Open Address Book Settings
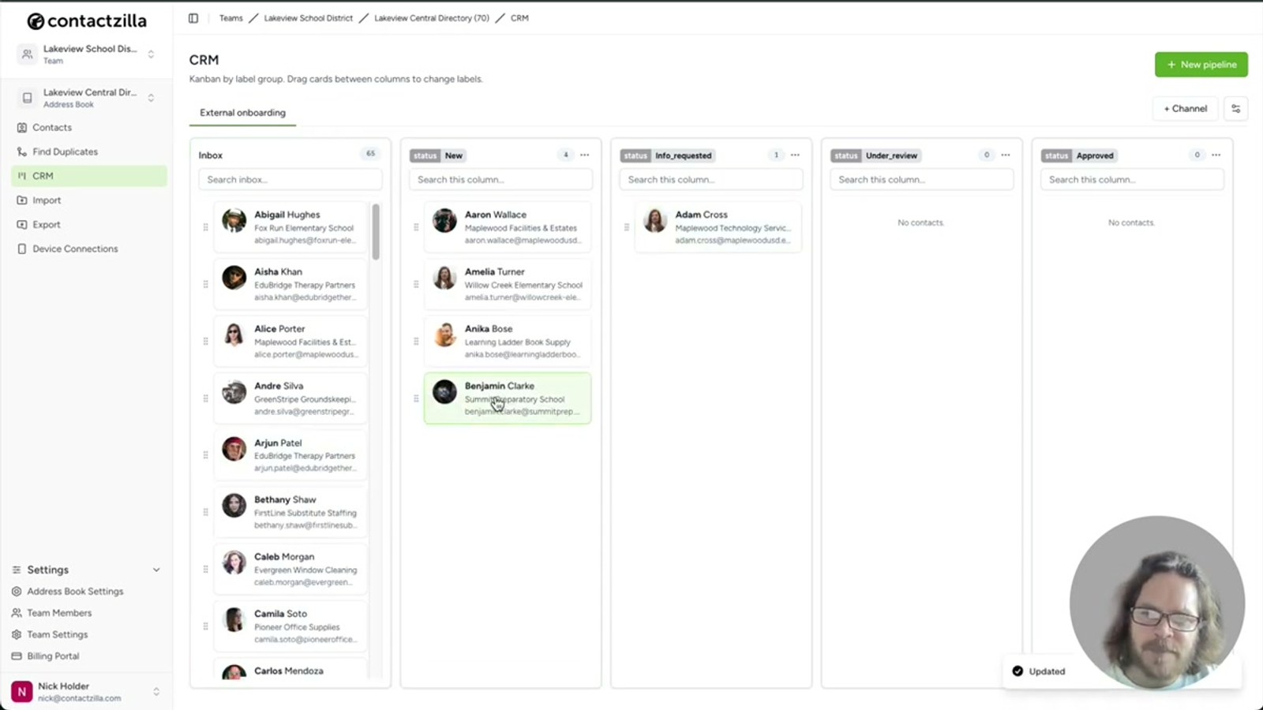1263x710 pixels. point(75,591)
